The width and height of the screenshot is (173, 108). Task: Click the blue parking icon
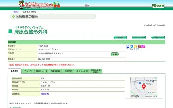click(x=128, y=46)
